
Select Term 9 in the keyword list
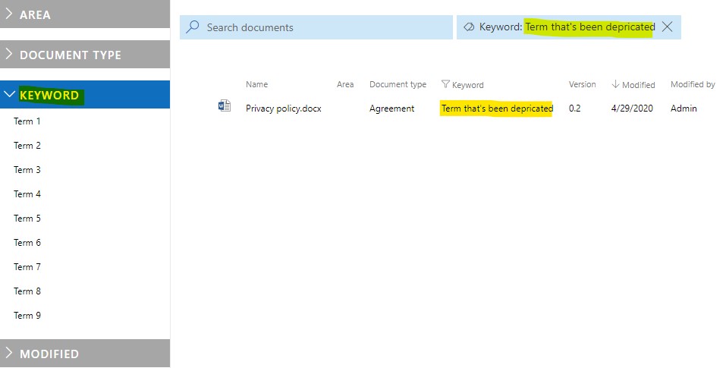point(27,315)
